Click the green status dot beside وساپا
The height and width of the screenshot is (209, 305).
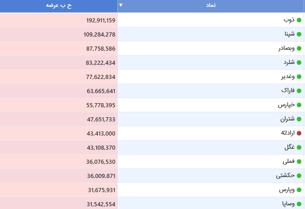click(299, 204)
